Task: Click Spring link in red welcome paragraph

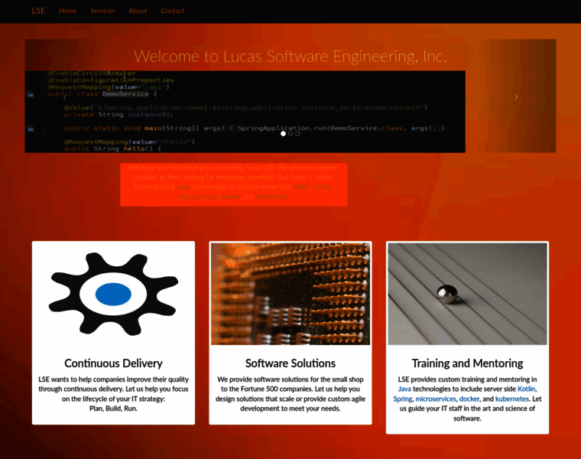Action: (323, 187)
